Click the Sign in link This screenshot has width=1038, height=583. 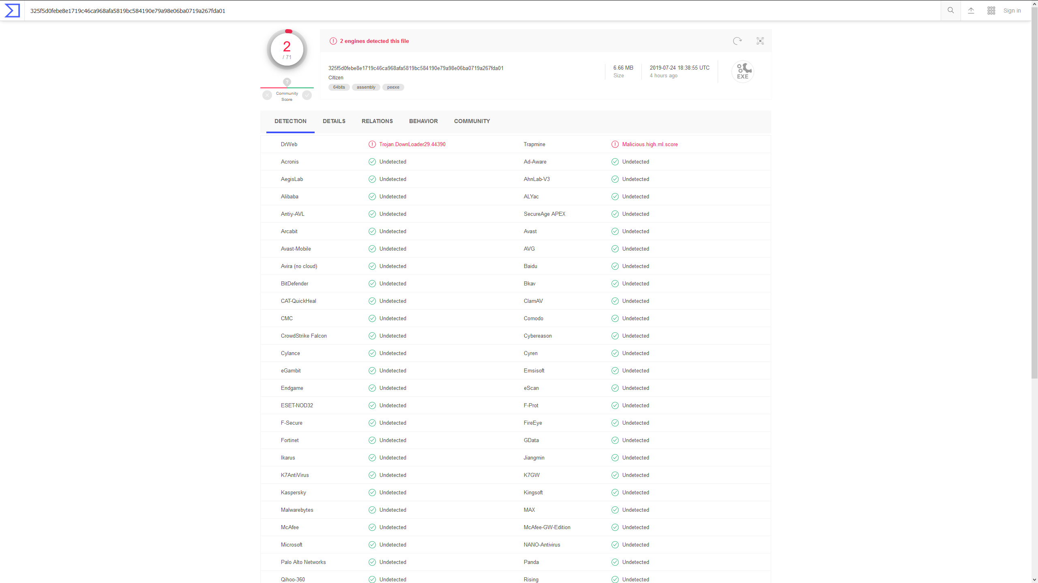click(1012, 11)
